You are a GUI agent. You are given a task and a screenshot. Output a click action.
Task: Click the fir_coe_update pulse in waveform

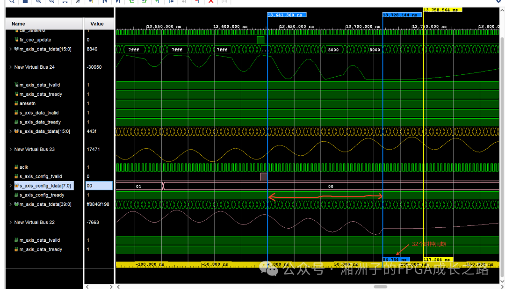(x=260, y=40)
